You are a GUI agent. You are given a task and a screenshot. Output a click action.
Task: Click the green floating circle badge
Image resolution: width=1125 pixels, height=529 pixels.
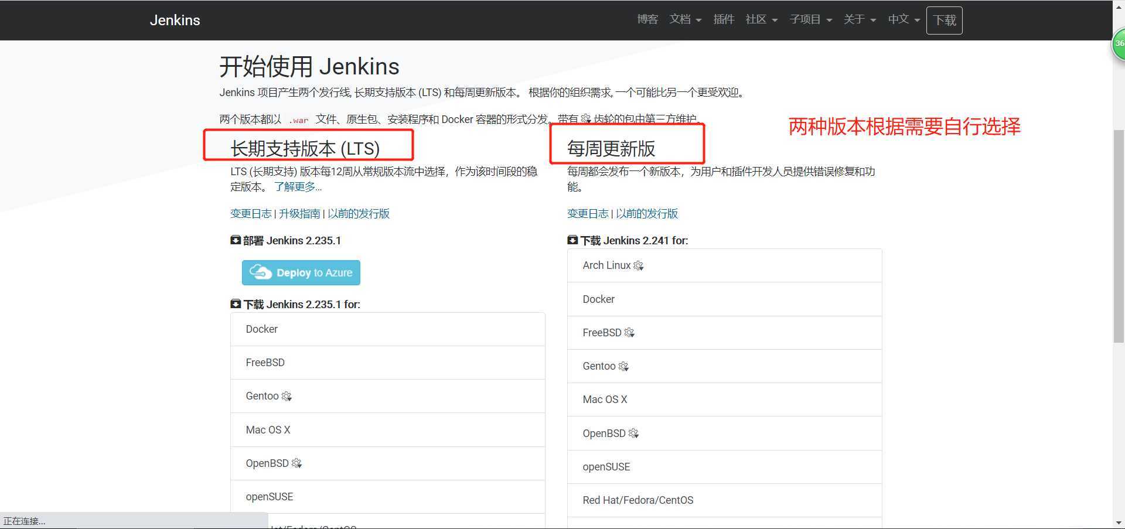coord(1118,43)
